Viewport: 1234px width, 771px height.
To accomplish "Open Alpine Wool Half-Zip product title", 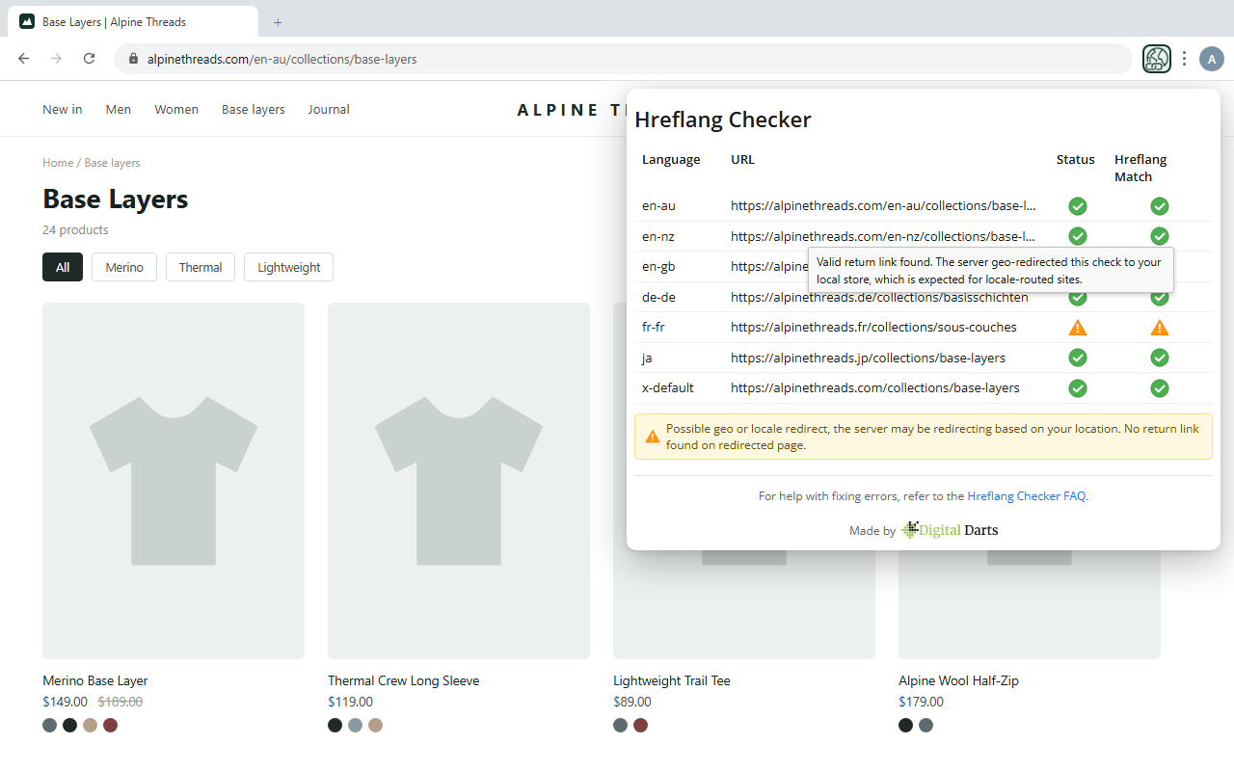I will coord(958,680).
